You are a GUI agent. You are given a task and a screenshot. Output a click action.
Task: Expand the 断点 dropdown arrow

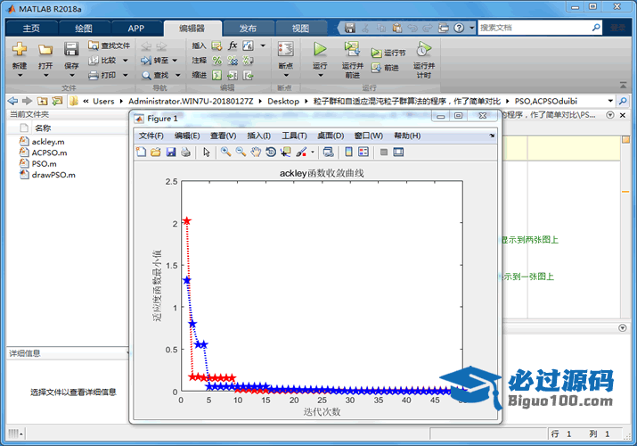point(286,75)
